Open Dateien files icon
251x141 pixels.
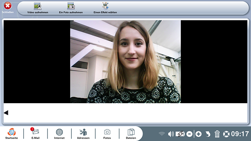[131, 132]
